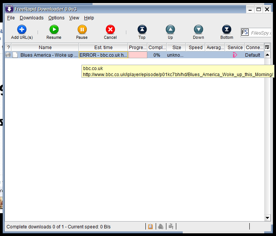Sort by the Size column header
The image size is (276, 236).
tap(177, 48)
